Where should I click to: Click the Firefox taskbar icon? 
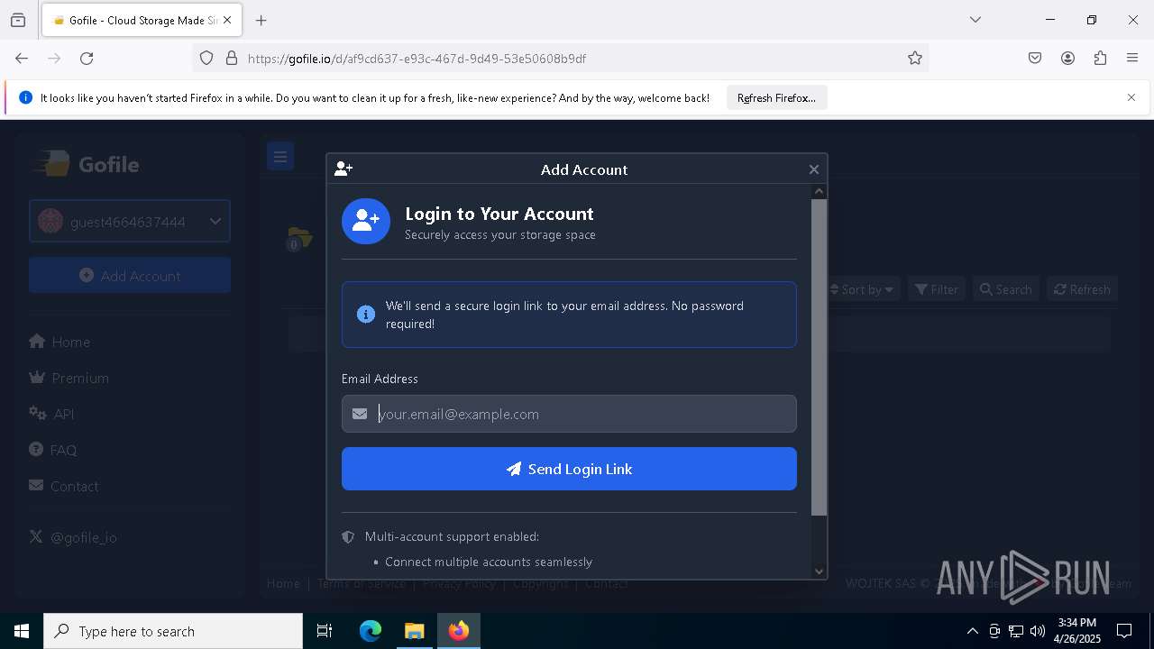tap(459, 631)
